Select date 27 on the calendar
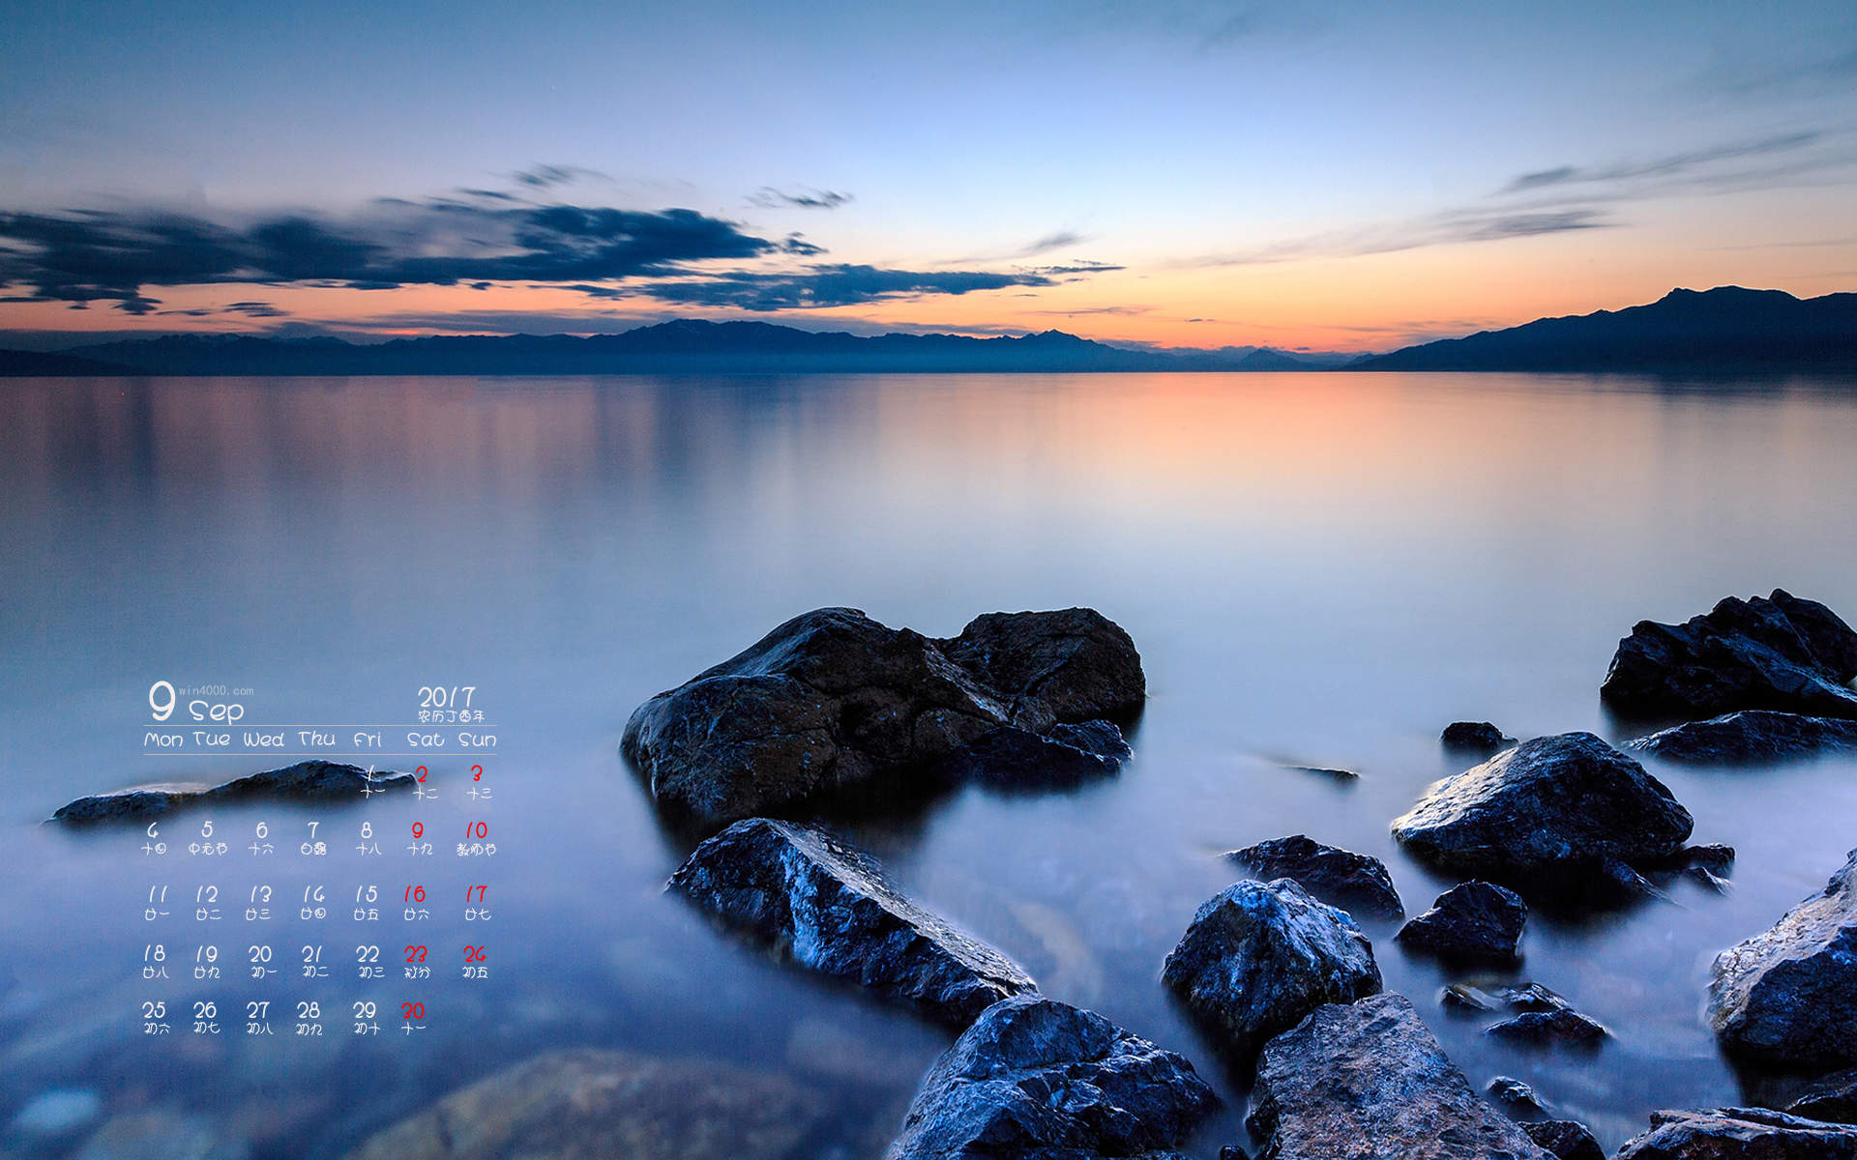Image resolution: width=1857 pixels, height=1160 pixels. pos(257,1010)
